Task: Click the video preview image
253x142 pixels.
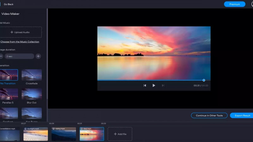Action: (154, 53)
